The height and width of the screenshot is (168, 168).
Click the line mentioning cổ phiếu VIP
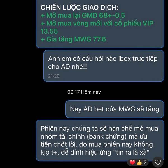[97, 23]
